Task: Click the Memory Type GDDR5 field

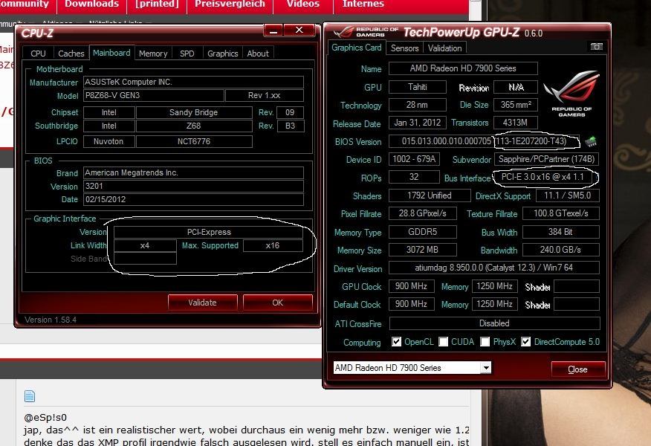Action: 423,232
